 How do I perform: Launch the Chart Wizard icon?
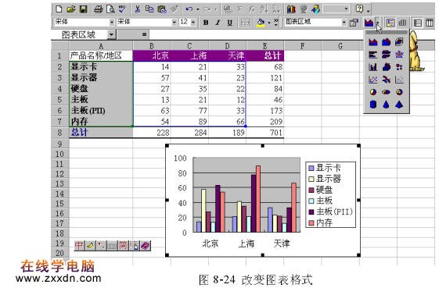[x=291, y=9]
